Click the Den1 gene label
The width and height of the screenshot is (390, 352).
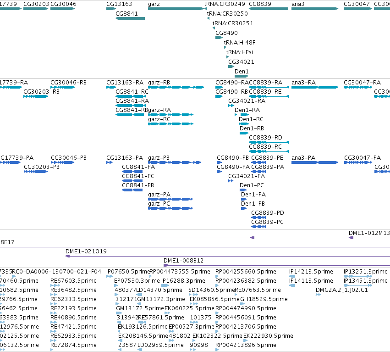tap(241, 72)
